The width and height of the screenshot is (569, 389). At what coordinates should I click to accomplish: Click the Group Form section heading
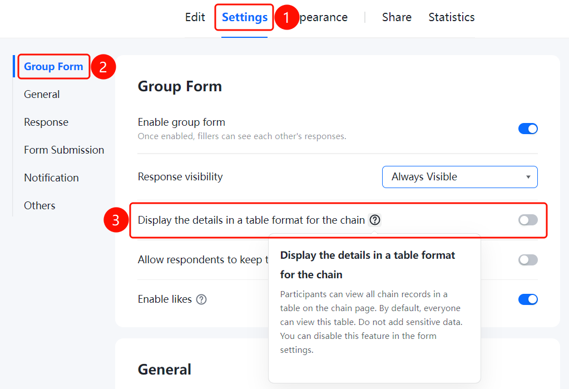point(180,86)
